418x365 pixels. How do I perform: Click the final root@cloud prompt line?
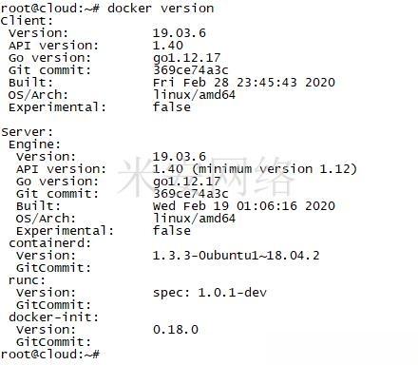tap(50, 355)
